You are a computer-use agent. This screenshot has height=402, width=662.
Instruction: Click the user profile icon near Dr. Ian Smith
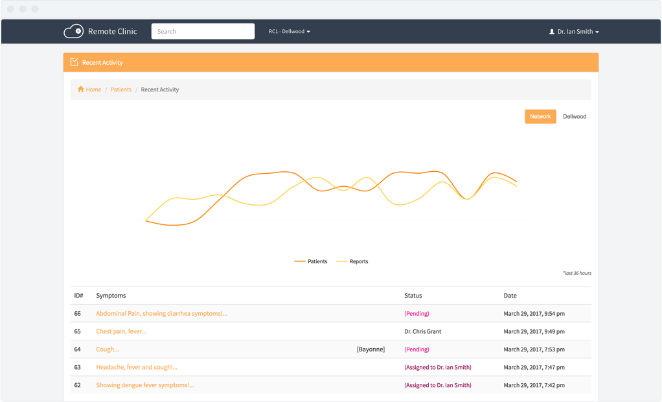click(552, 32)
